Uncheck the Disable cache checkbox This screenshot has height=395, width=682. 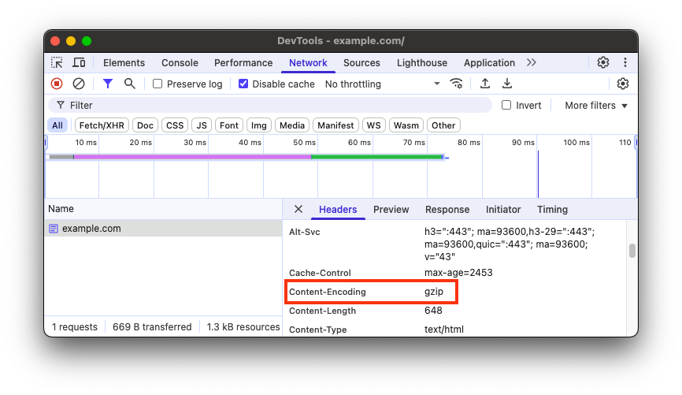click(x=243, y=84)
